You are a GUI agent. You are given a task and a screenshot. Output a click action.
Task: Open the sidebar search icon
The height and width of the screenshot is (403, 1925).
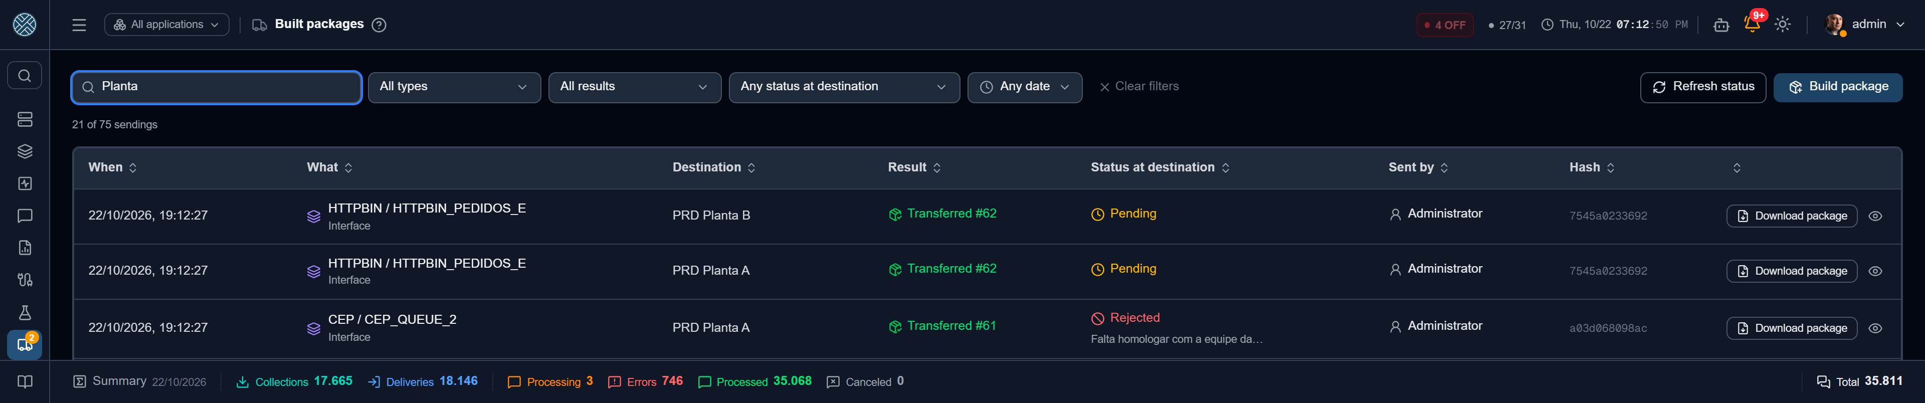pos(25,76)
